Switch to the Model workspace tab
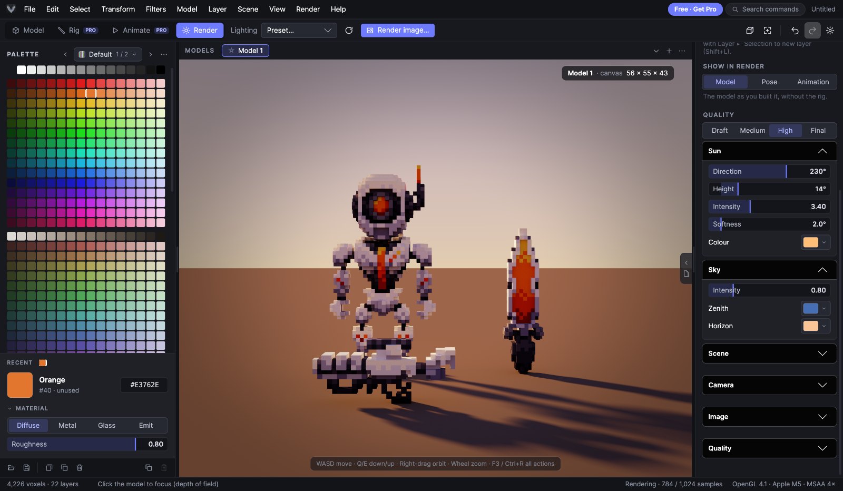Image resolution: width=843 pixels, height=491 pixels. pos(28,31)
